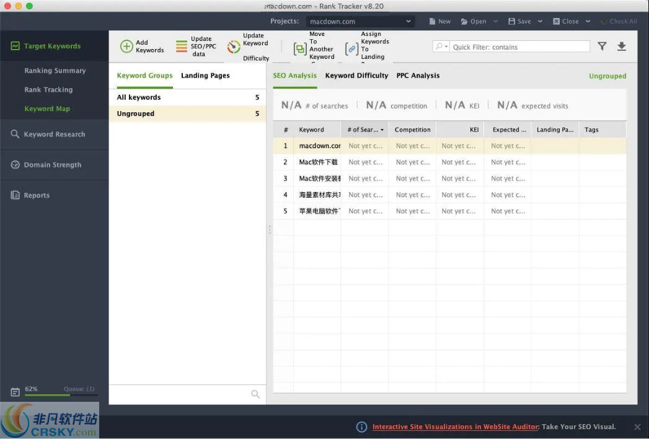This screenshot has height=439, width=649.
Task: Open Ranking Summary in sidebar
Action: click(55, 71)
